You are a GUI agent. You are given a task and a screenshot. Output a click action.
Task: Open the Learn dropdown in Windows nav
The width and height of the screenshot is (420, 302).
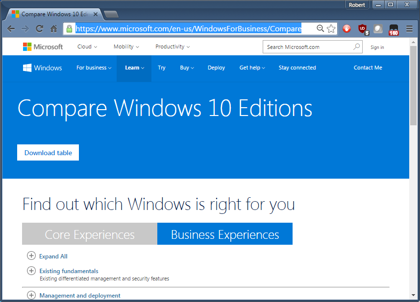[134, 68]
